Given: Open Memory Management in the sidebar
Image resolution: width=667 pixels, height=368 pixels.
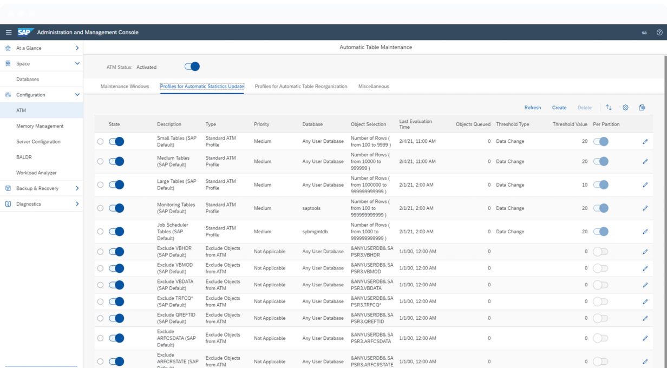Looking at the screenshot, I should tap(40, 126).
